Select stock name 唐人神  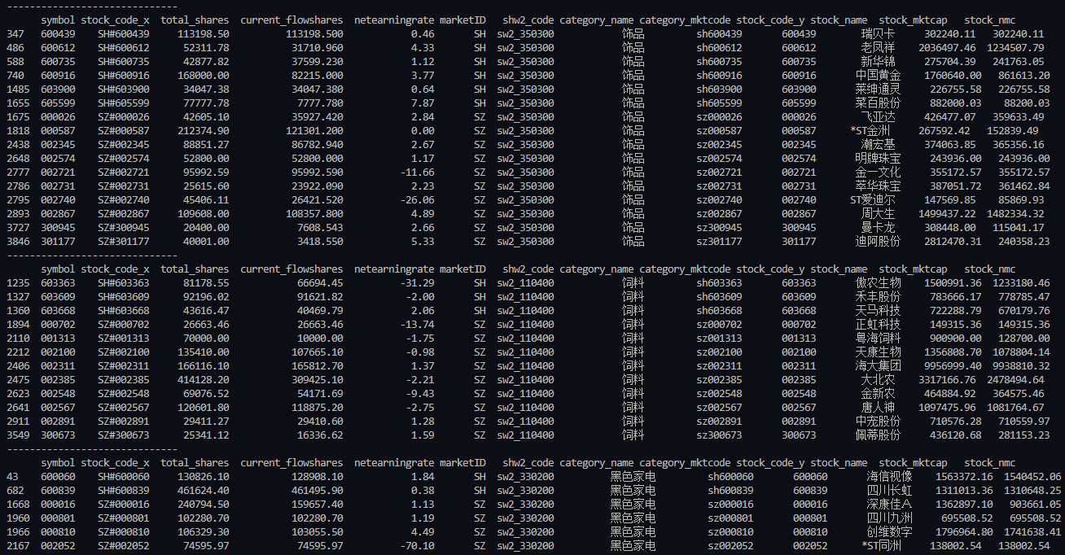click(x=878, y=408)
